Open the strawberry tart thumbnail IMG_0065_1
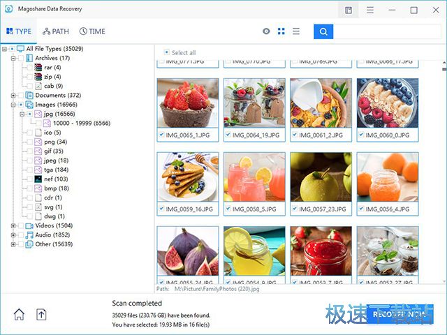 tap(188, 103)
